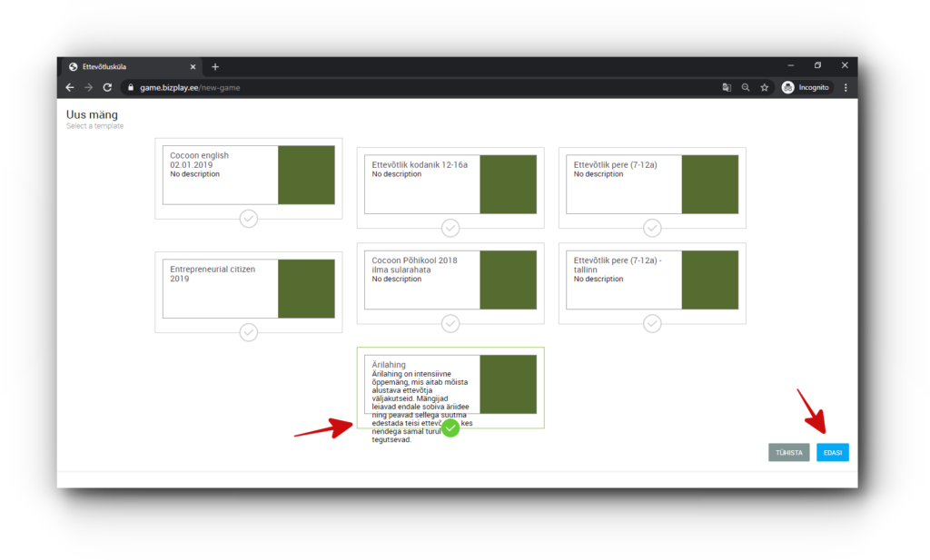Click the EDASI button

832,452
